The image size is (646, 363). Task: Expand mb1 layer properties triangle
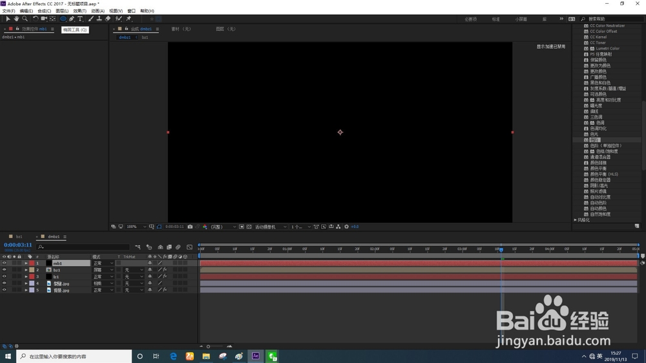(x=26, y=263)
